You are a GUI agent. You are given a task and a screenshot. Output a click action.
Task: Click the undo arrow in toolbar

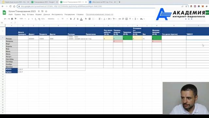[x=5, y=19]
